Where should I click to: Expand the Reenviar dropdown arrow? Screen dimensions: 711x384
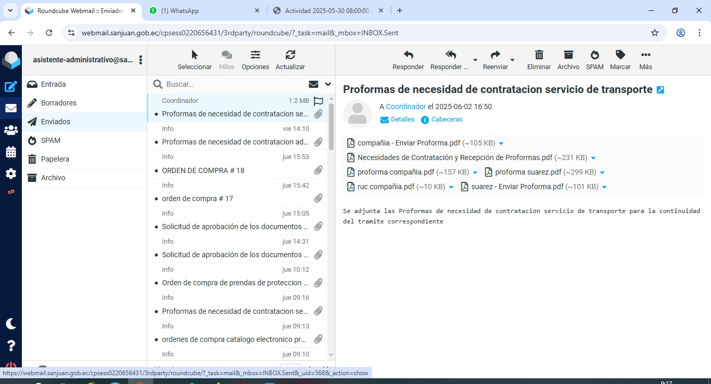[x=512, y=60]
